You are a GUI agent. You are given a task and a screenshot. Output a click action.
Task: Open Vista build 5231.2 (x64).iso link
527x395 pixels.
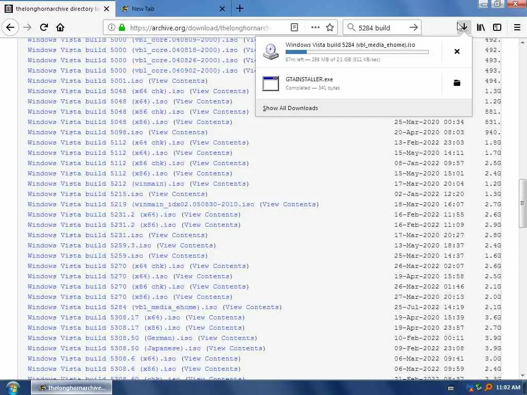coord(102,214)
